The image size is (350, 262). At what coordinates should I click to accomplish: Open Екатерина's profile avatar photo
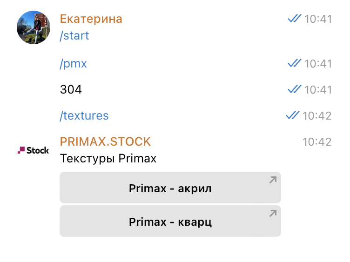tap(34, 27)
